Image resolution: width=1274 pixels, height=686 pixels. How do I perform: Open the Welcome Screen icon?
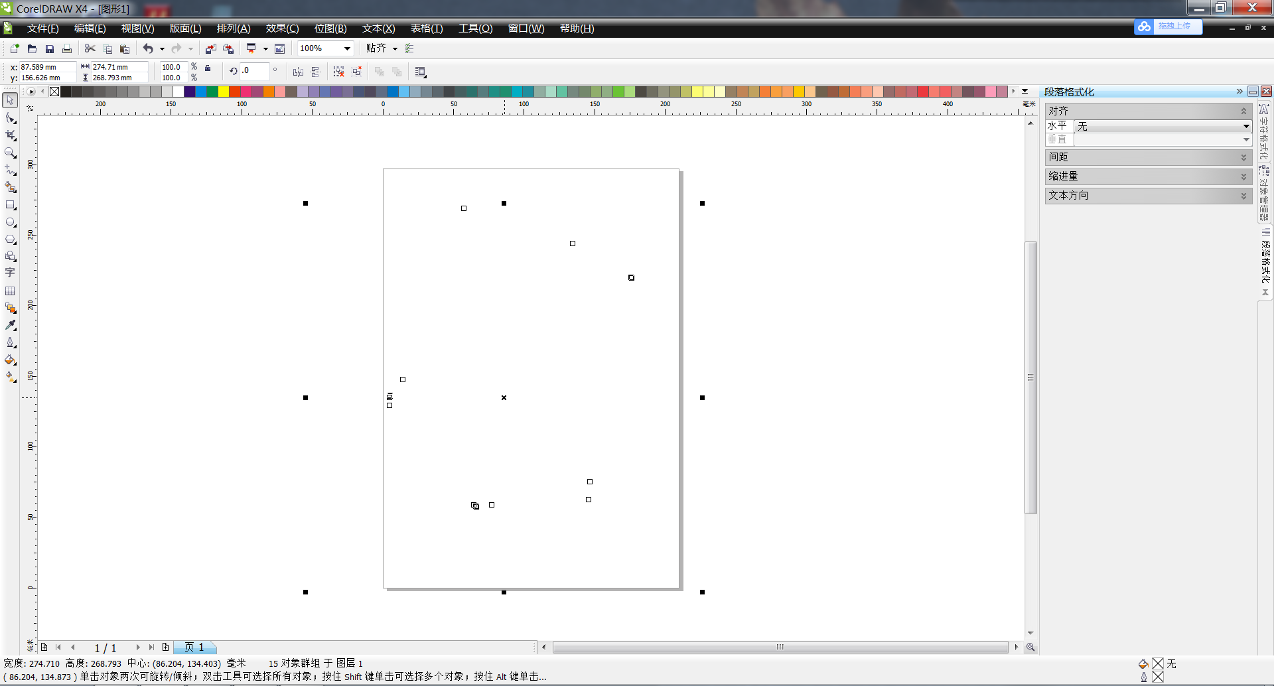coord(280,48)
